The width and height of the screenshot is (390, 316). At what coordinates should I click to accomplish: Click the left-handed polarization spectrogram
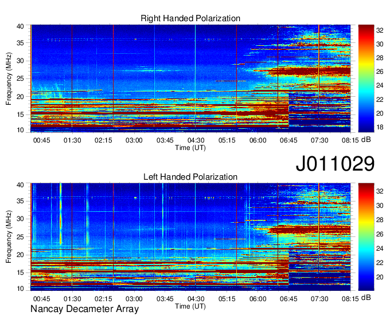190,237
